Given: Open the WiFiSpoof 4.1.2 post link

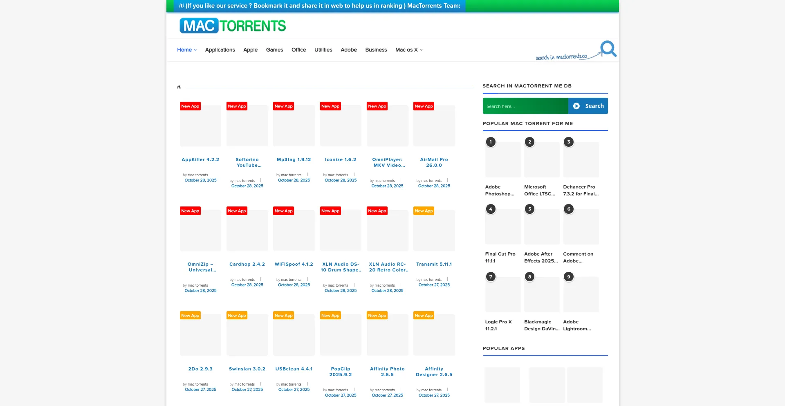Looking at the screenshot, I should click(294, 264).
